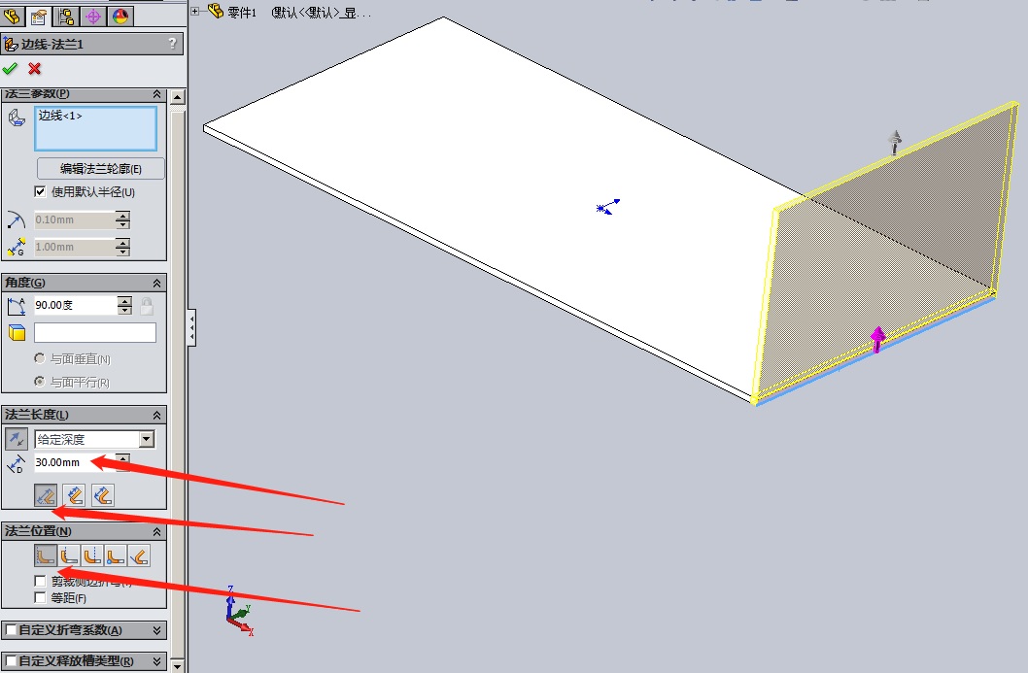Image resolution: width=1028 pixels, height=673 pixels.
Task: Select bend from virtual sharp position
Action: click(x=116, y=555)
